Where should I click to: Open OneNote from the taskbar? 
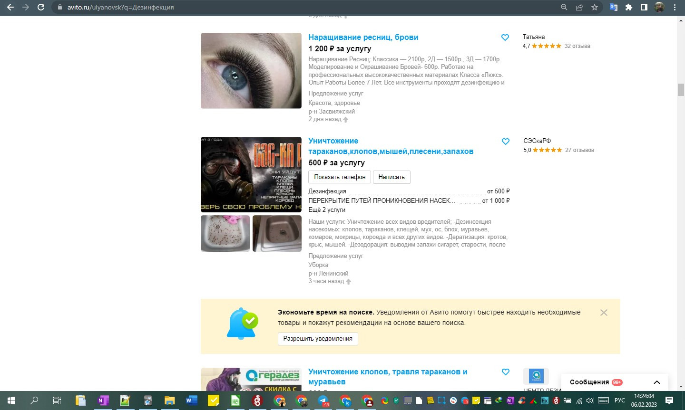coord(102,400)
